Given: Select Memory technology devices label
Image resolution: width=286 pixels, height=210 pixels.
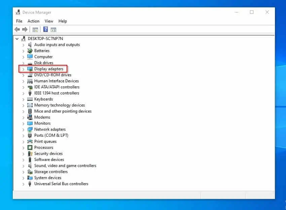Looking at the screenshot, I should pyautogui.click(x=60, y=105).
